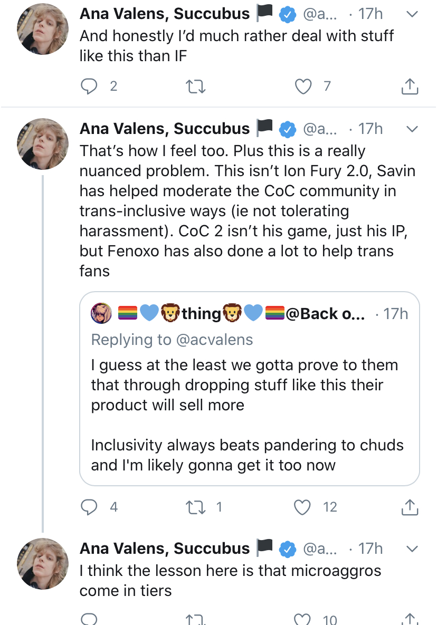Share the first tweet via share icon

(x=410, y=87)
